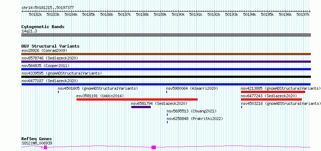Open the nsv4501605 gnomAD label
Screen dimensions: 321x151
pyautogui.click(x=98, y=88)
